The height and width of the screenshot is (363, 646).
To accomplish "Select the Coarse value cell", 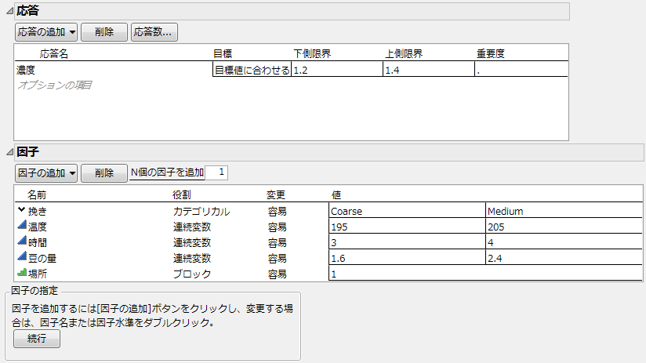I will click(x=407, y=211).
